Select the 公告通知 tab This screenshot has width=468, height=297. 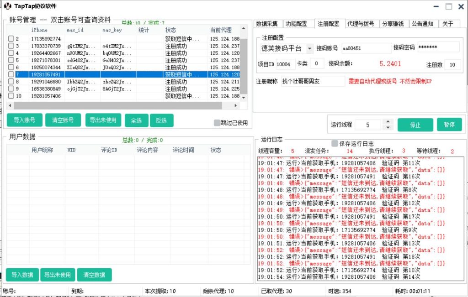(422, 24)
